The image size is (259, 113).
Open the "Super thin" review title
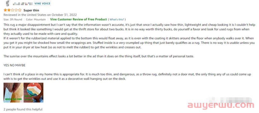(x=31, y=10)
